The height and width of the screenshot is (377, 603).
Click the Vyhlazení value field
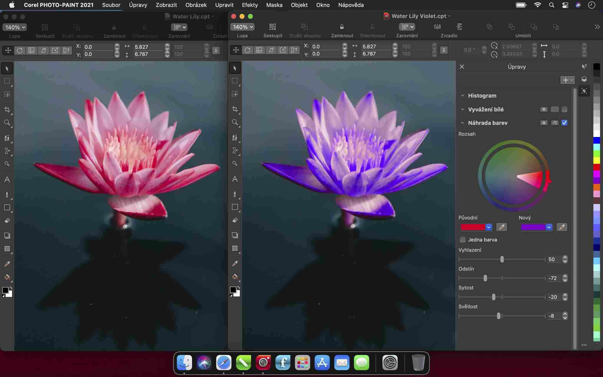[x=552, y=259]
